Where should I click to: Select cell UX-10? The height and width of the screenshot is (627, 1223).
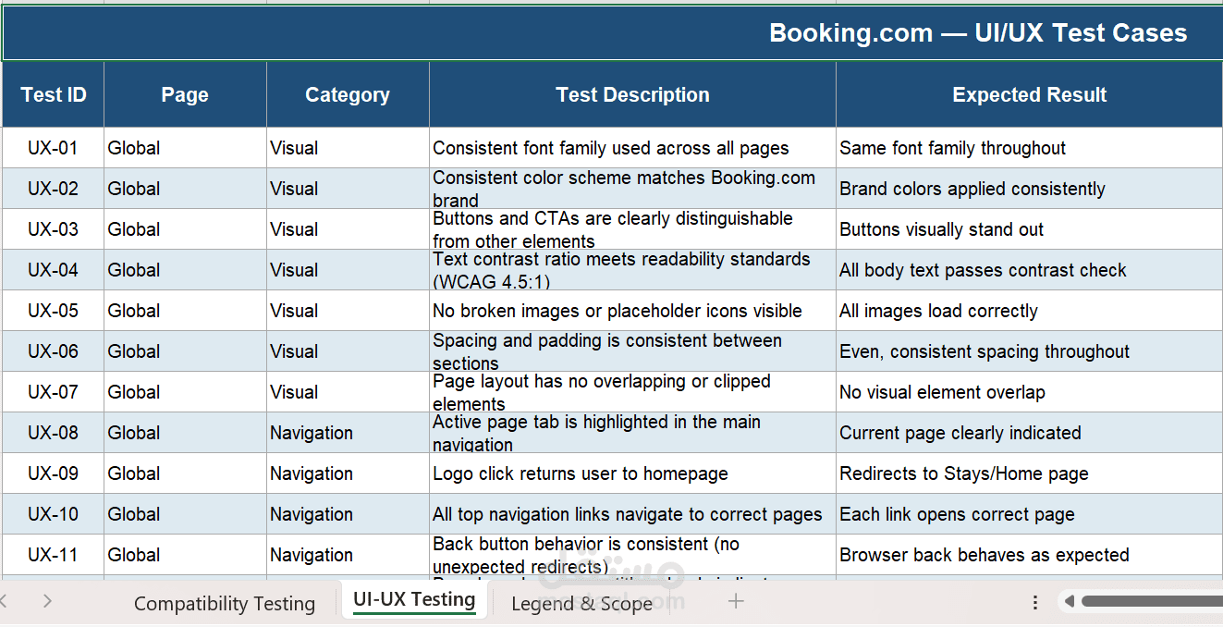coord(54,514)
